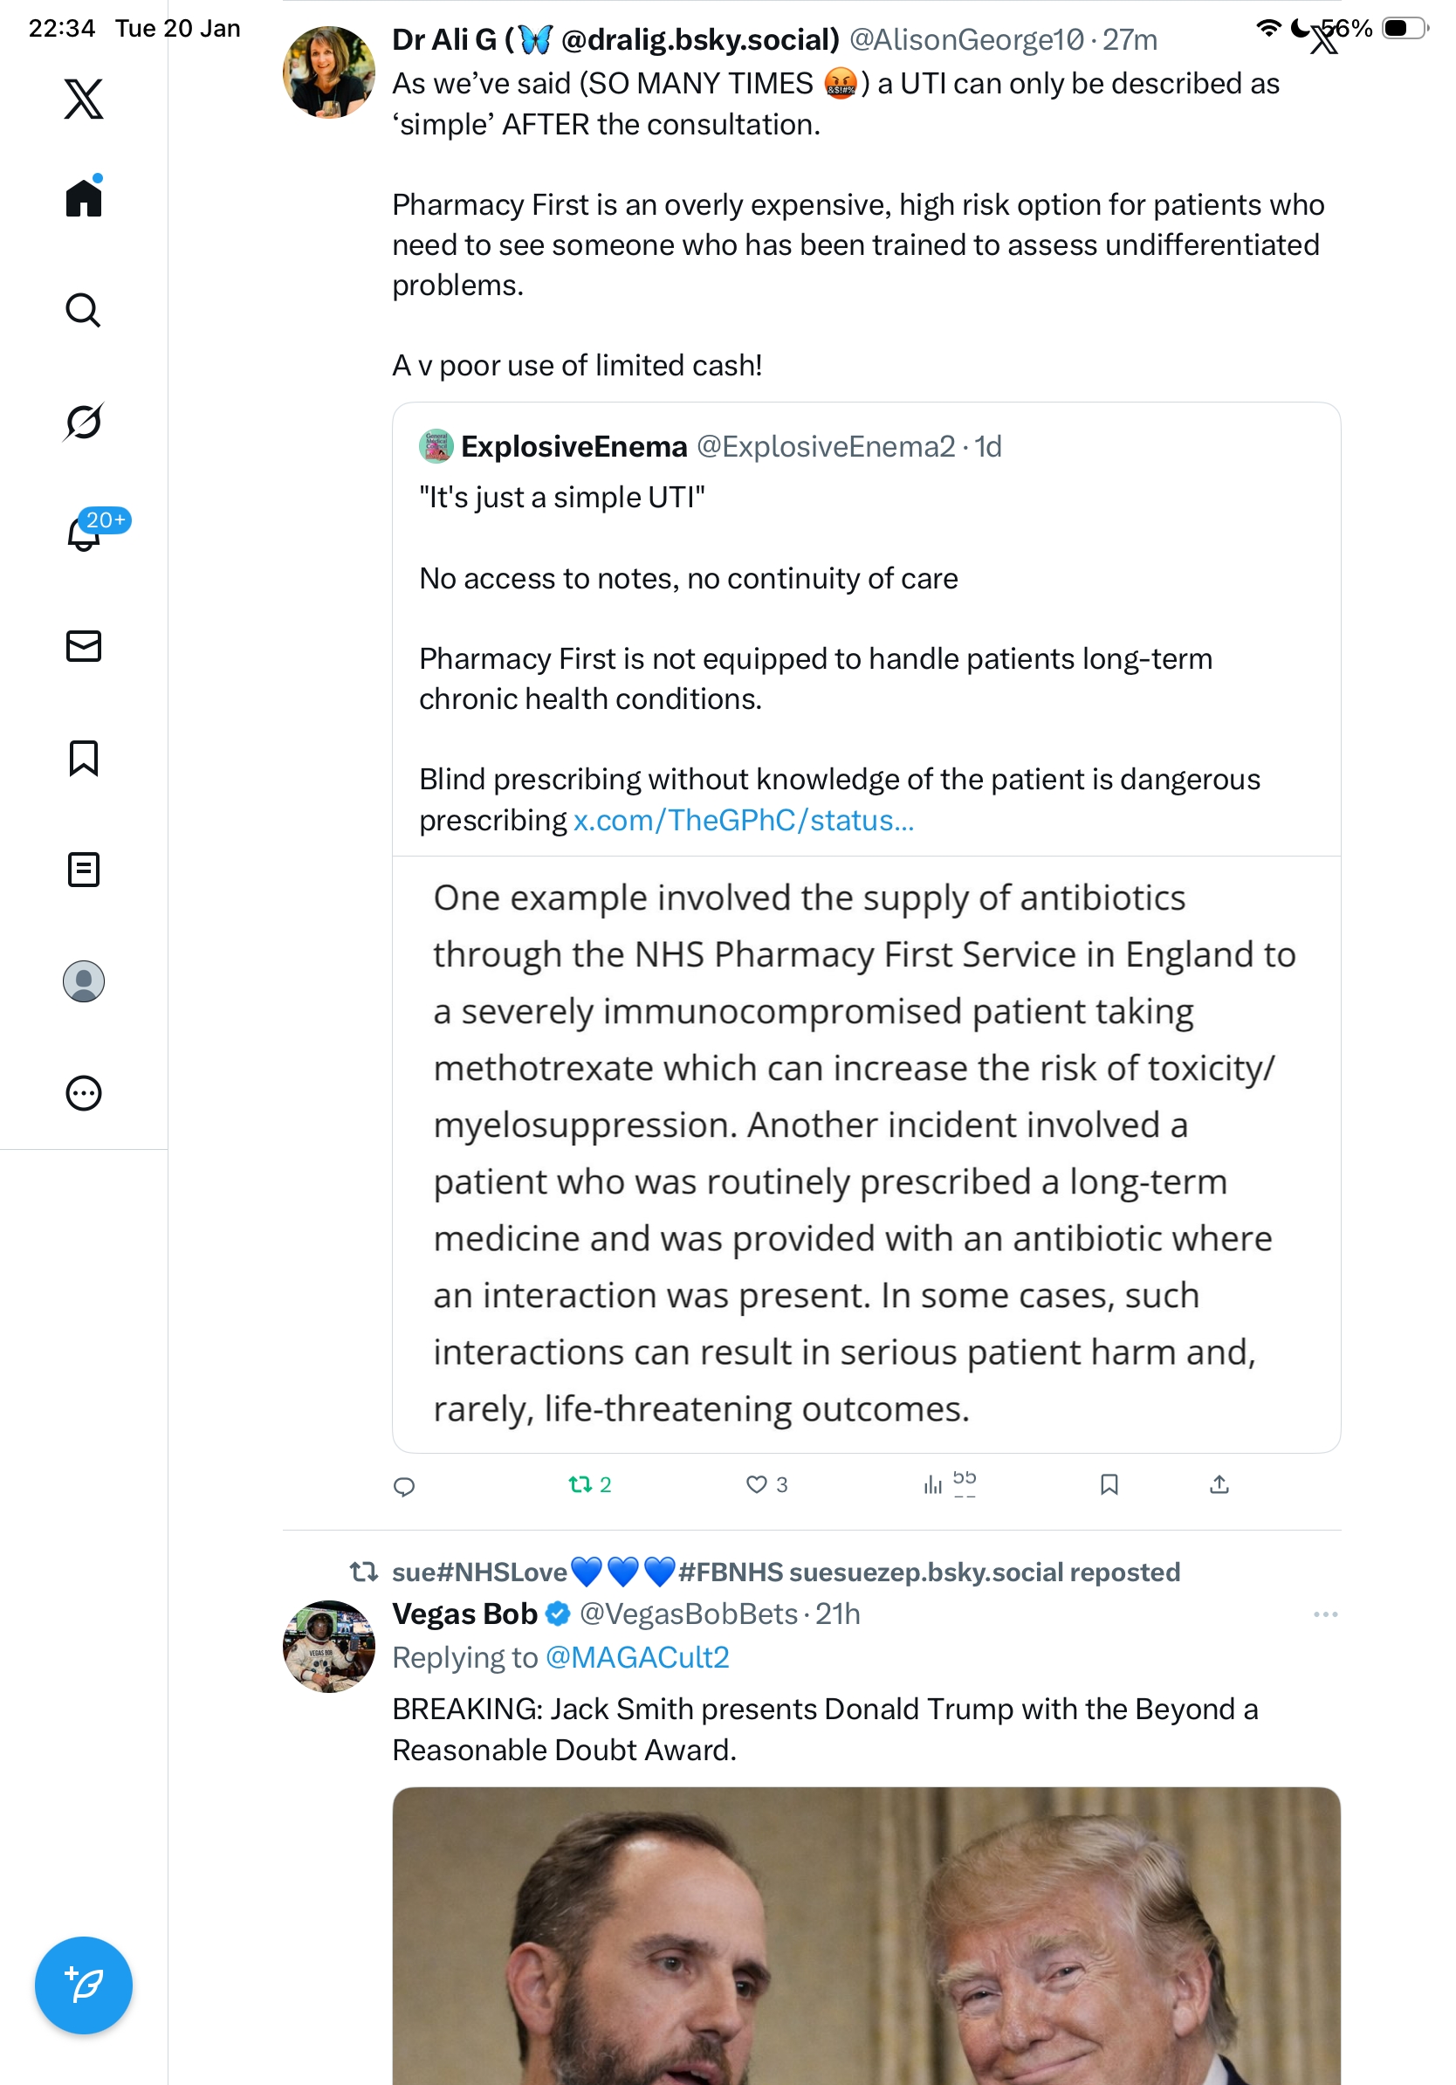The height and width of the screenshot is (2085, 1456).
Task: Open share menu for Dr Ali G's post
Action: tap(1219, 1485)
